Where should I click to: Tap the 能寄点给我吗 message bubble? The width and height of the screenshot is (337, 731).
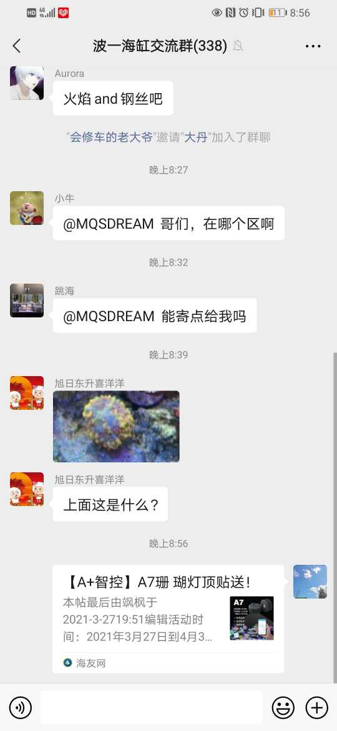pos(155,316)
